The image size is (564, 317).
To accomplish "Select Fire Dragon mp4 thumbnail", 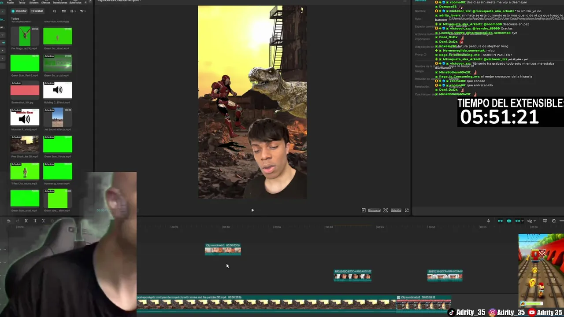I will click(x=25, y=36).
